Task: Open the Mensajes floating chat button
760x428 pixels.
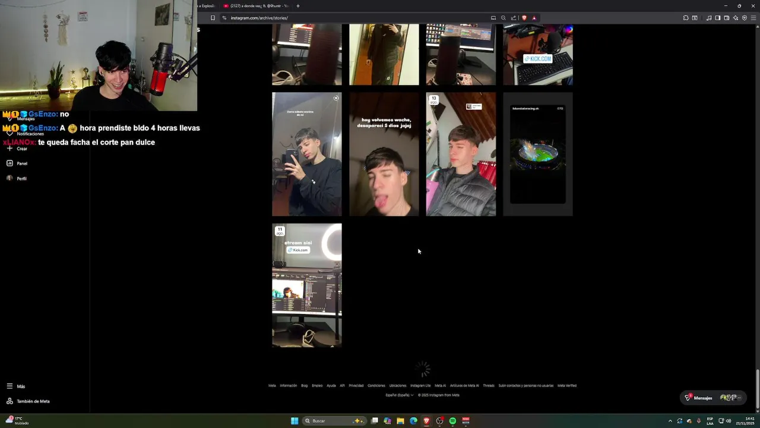Action: [713, 398]
